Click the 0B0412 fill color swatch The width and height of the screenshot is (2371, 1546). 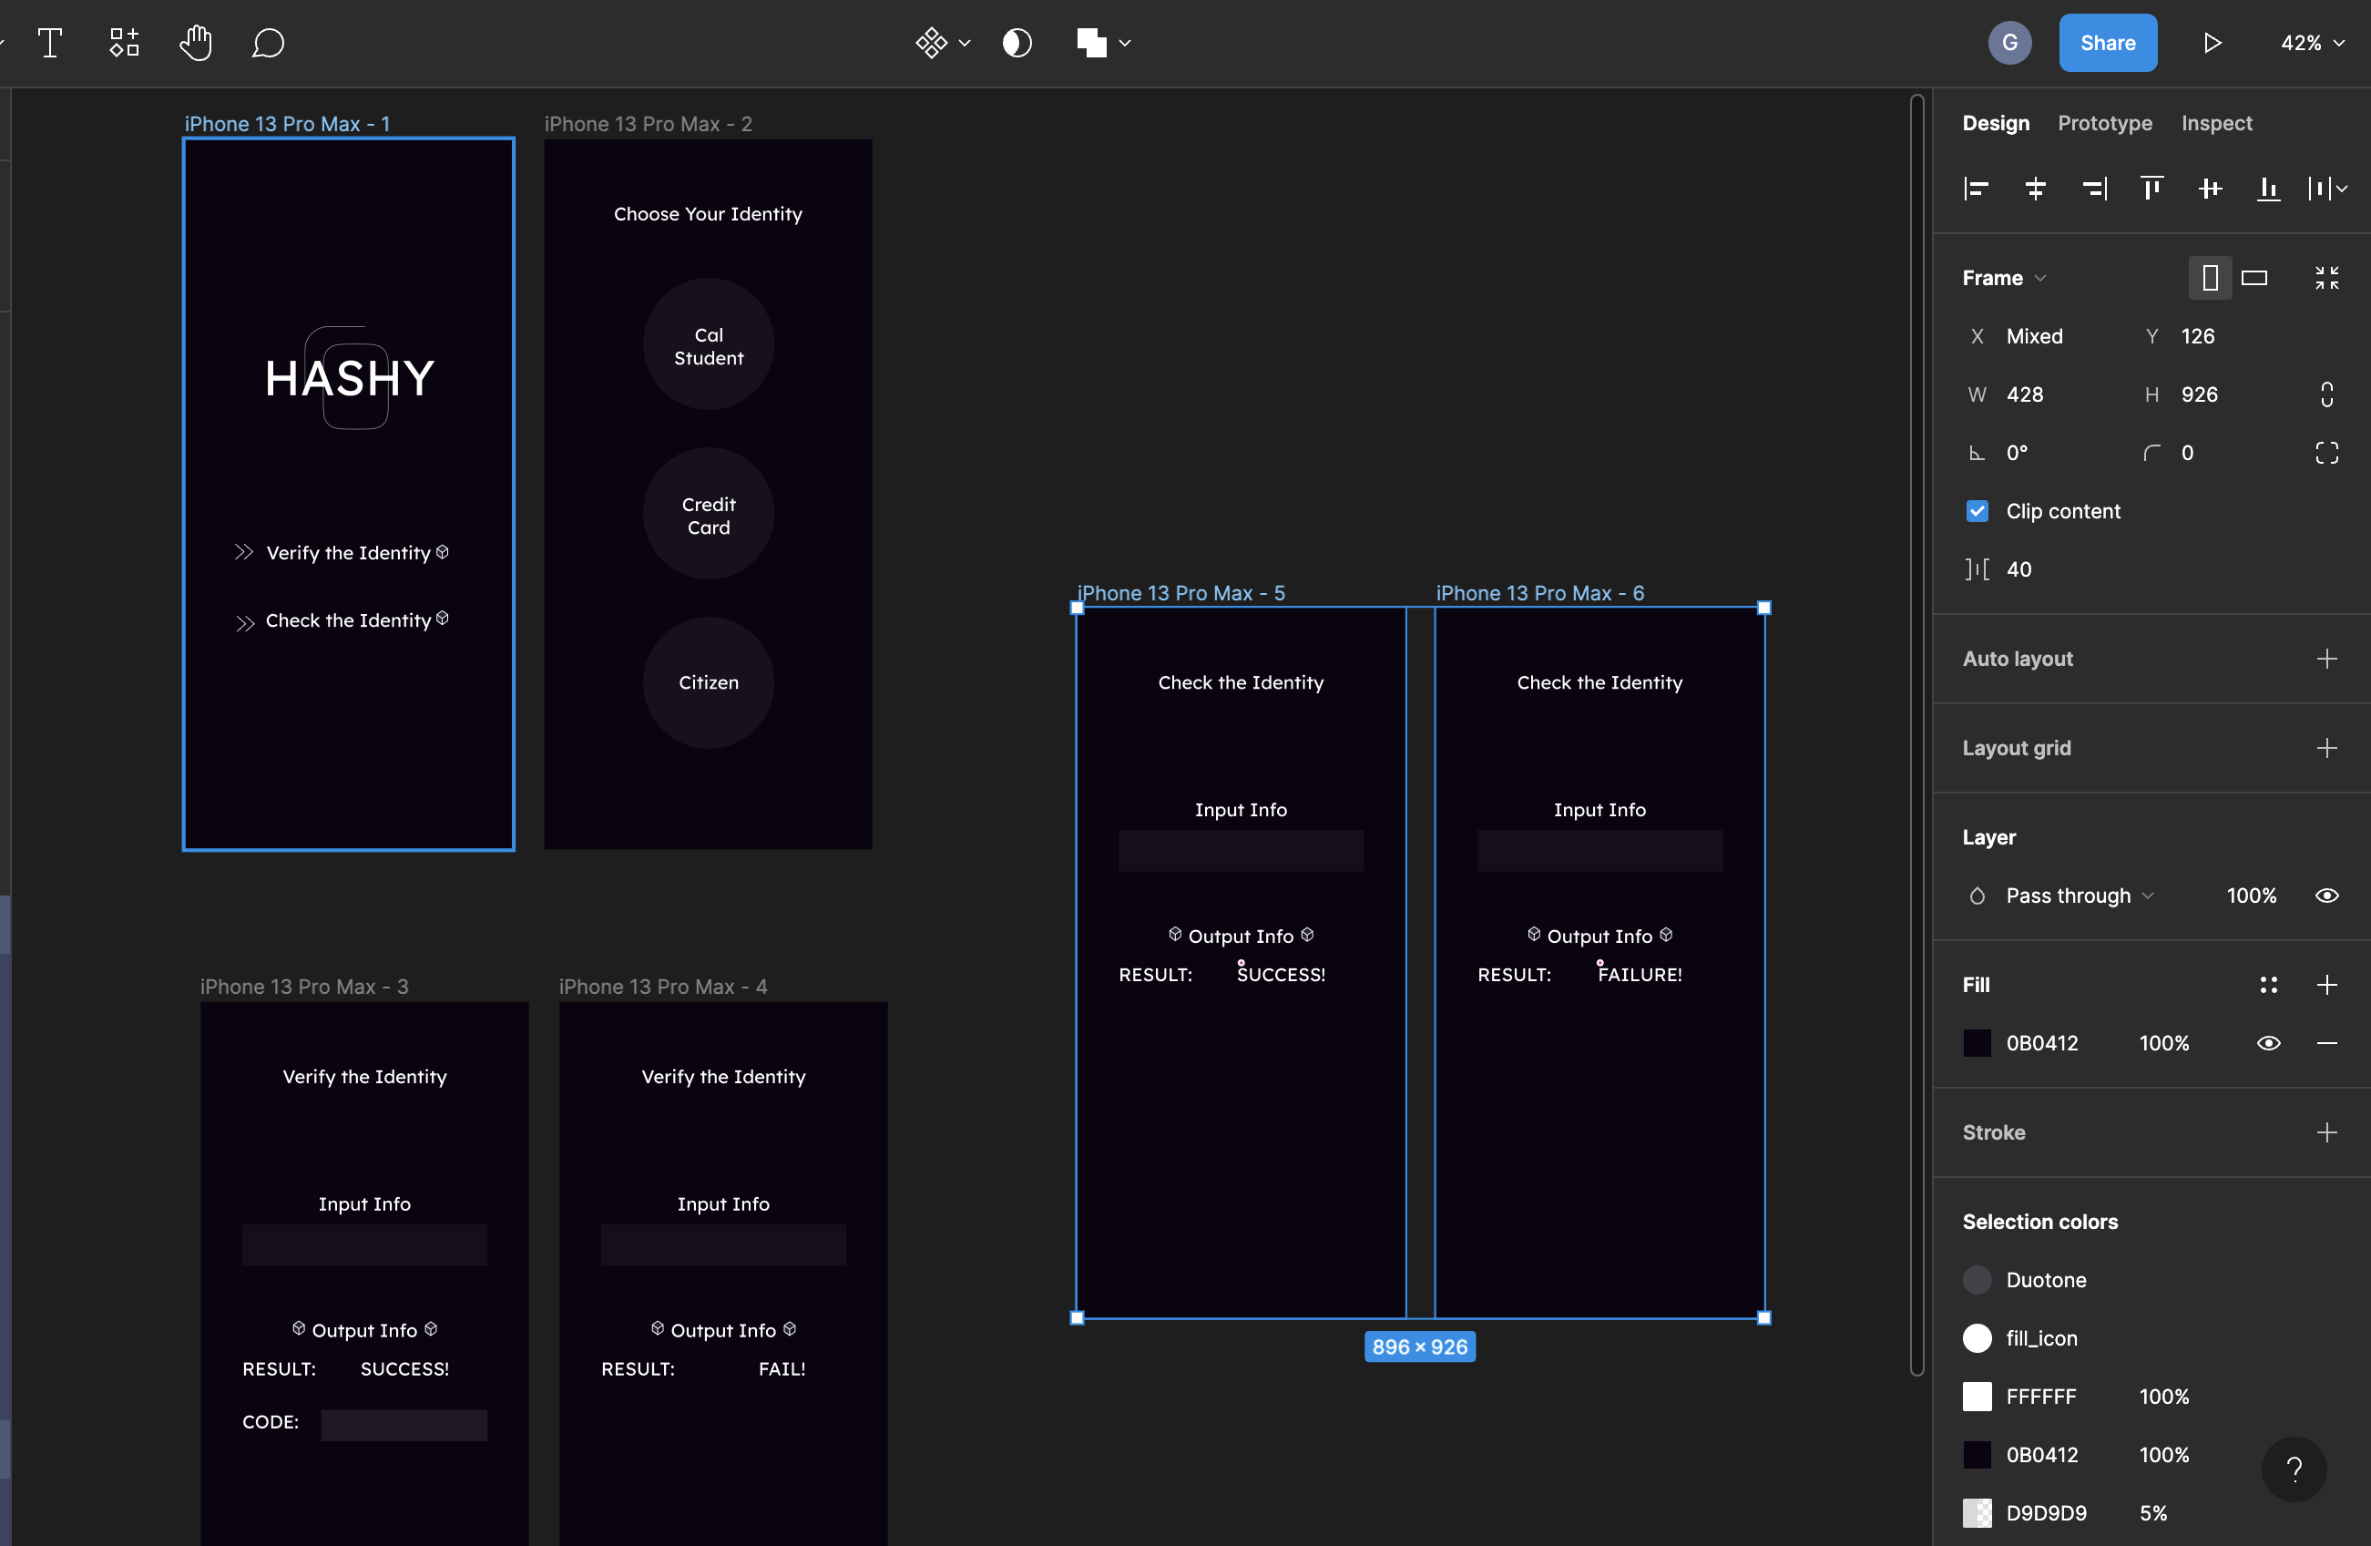[x=1978, y=1043]
